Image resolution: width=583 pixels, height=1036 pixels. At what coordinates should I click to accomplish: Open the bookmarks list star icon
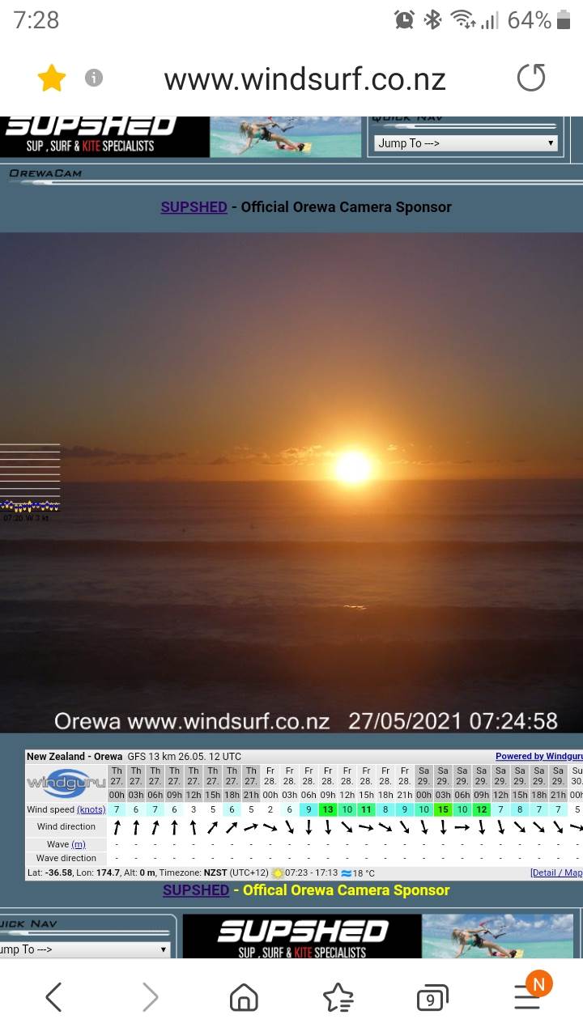[x=338, y=998]
